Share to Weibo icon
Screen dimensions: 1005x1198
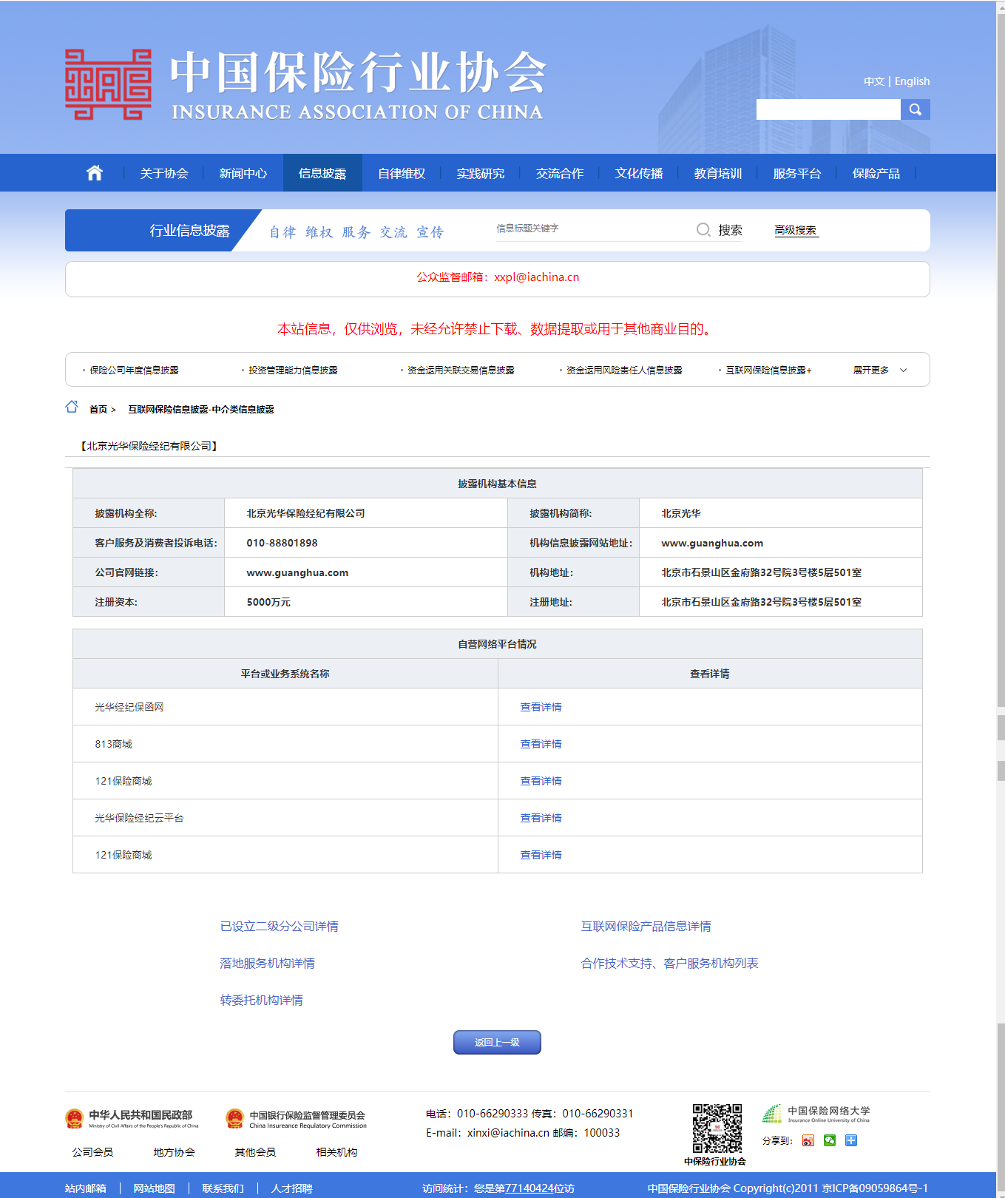[808, 1140]
